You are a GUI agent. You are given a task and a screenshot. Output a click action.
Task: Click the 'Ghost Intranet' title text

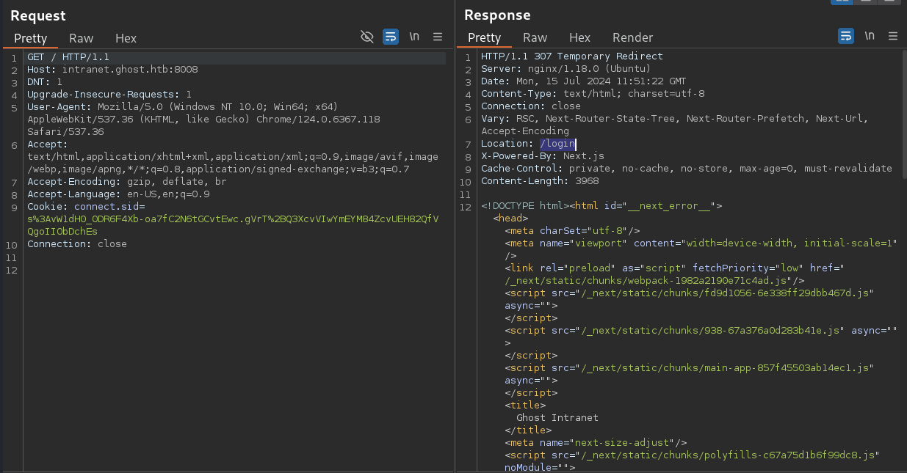[x=557, y=418]
